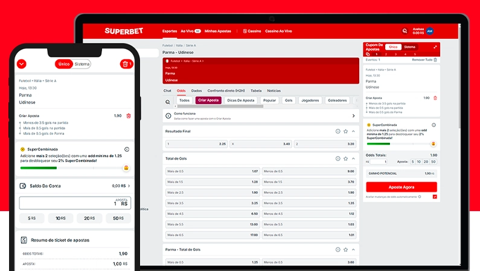
Task: Collapse the Total de Gols market
Action: click(354, 158)
